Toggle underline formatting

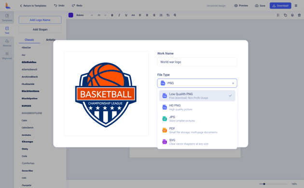coord(126,15)
